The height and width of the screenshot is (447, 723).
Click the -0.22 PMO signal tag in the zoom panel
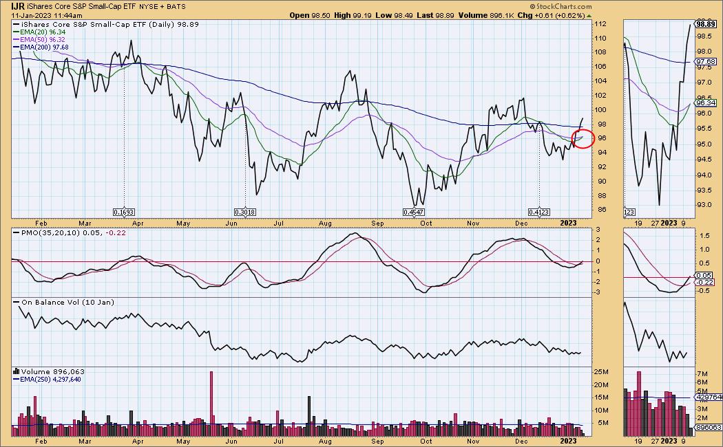(706, 282)
